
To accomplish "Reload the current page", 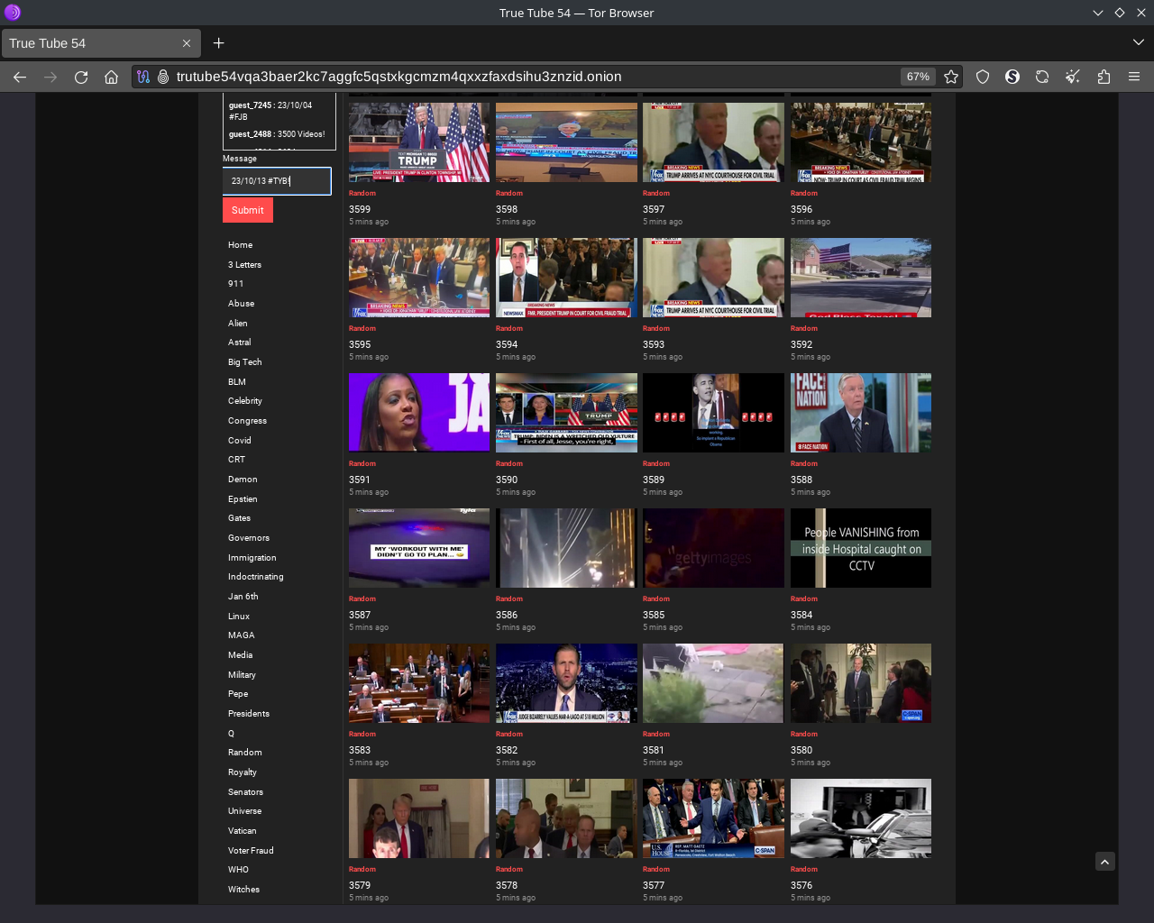I will [81, 77].
